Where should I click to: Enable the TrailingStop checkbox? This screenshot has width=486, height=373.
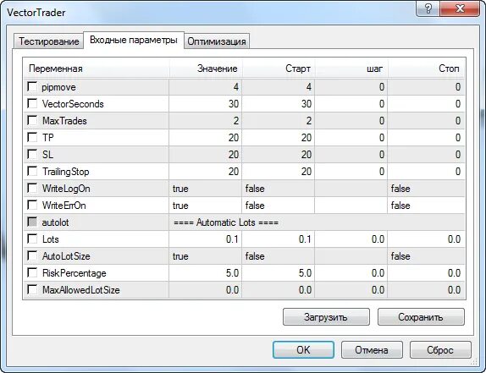click(32, 171)
